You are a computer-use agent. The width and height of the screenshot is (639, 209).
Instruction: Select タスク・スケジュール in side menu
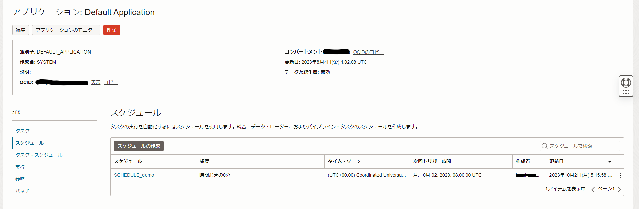click(x=39, y=155)
